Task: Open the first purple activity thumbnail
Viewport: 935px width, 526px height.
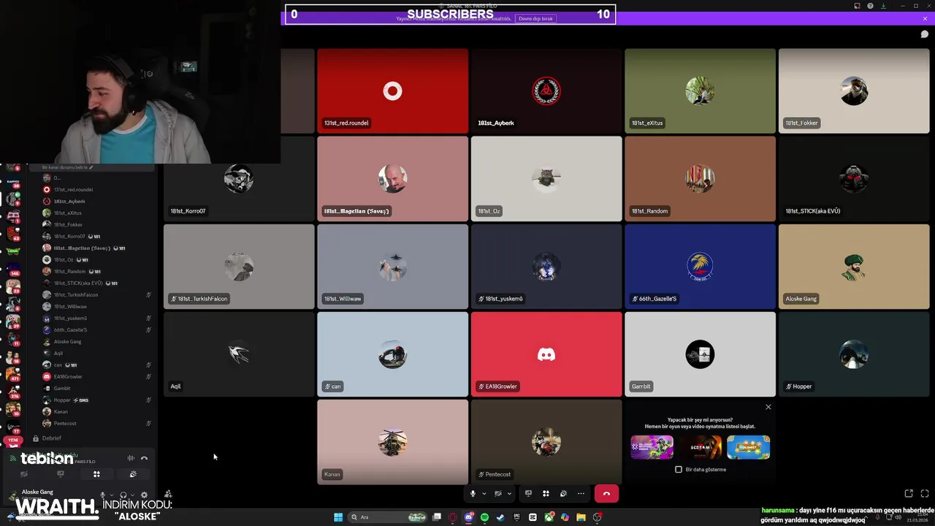Action: [x=652, y=447]
